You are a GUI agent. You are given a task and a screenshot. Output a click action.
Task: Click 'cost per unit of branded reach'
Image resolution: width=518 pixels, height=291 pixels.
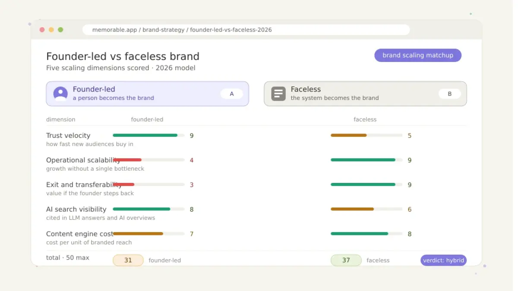89,242
